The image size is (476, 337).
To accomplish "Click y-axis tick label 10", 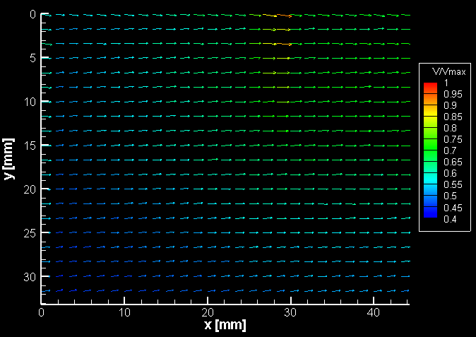I will click(x=30, y=102).
